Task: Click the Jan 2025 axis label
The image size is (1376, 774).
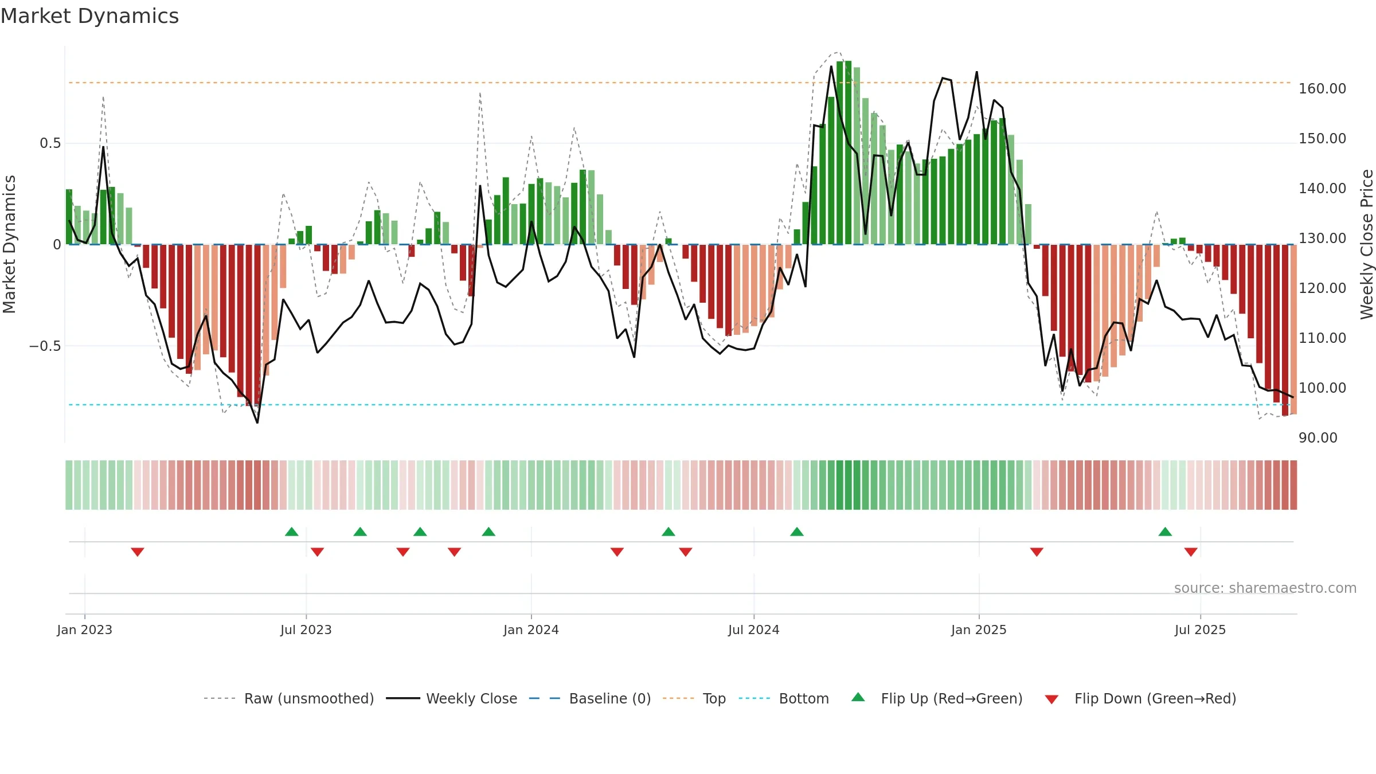Action: 979,630
